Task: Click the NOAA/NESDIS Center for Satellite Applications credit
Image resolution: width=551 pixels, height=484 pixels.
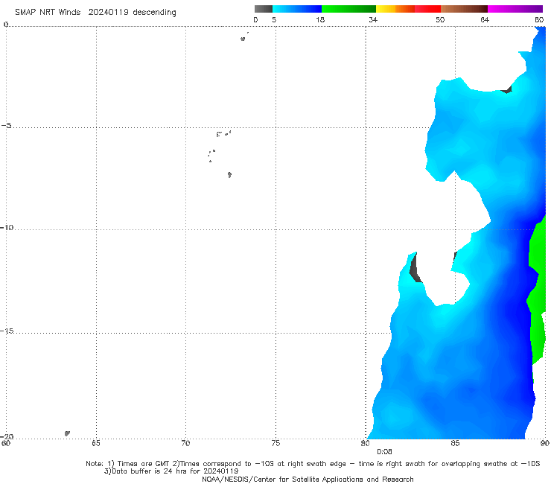Action: [308, 479]
